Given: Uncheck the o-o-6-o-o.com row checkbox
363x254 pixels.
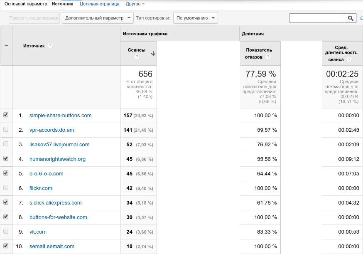Looking at the screenshot, I should (6, 173).
